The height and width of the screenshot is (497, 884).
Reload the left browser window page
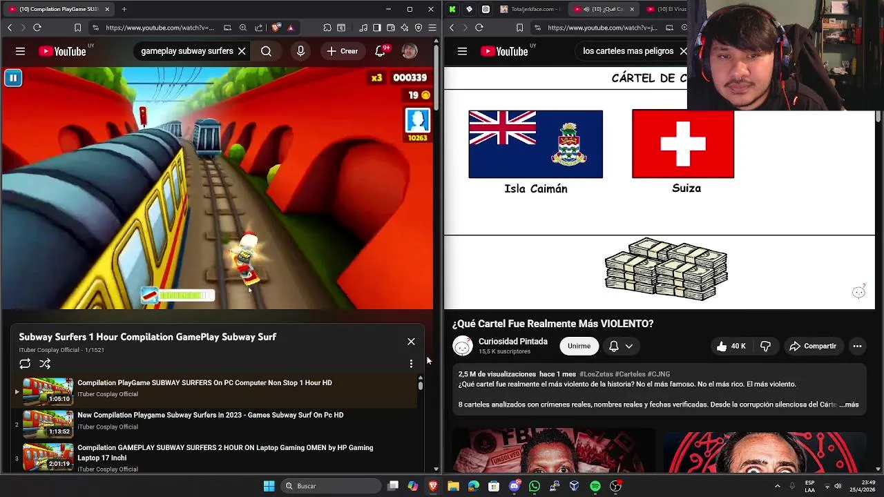[37, 28]
